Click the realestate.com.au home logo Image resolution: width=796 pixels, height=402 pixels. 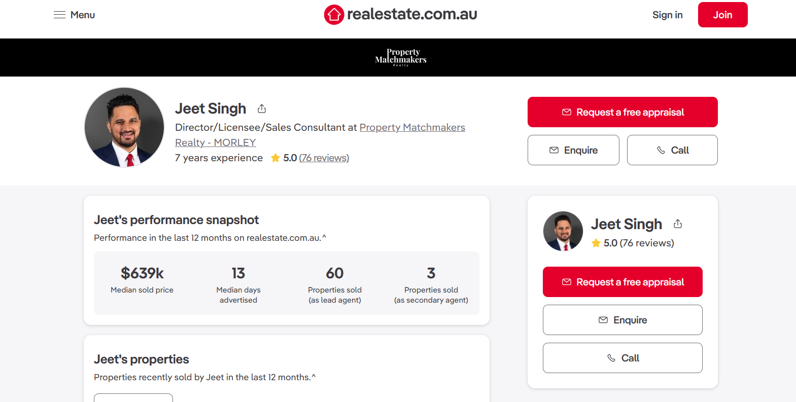coord(400,14)
